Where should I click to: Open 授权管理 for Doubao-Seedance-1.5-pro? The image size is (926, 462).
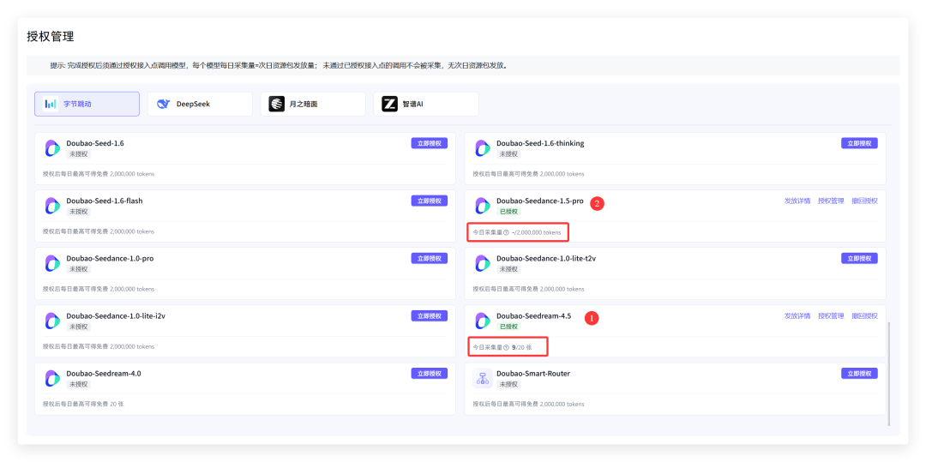(831, 201)
